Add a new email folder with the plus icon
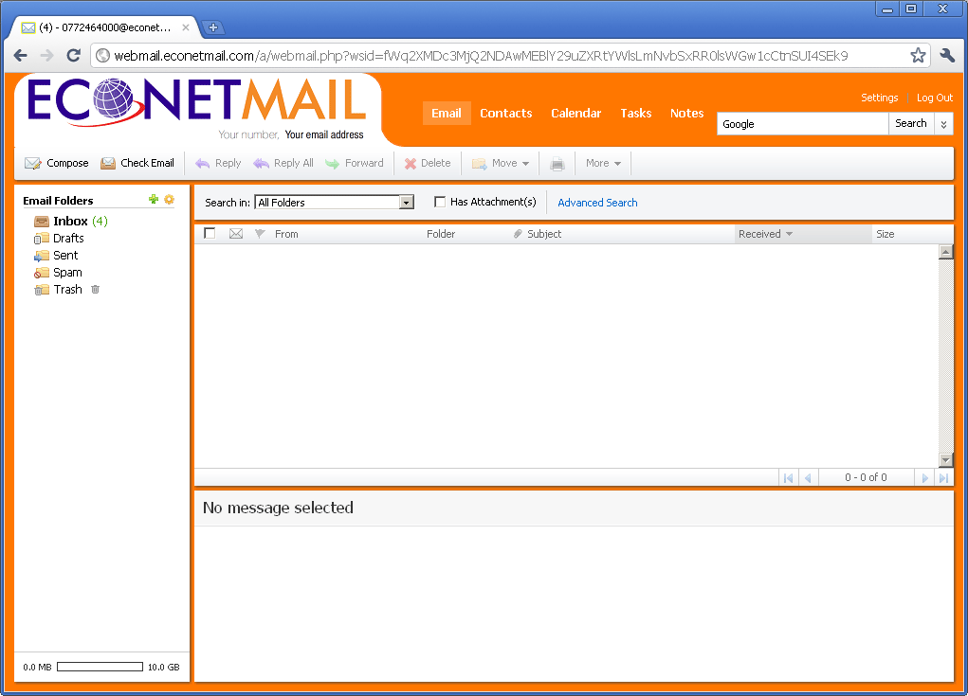This screenshot has width=968, height=696. click(x=153, y=200)
